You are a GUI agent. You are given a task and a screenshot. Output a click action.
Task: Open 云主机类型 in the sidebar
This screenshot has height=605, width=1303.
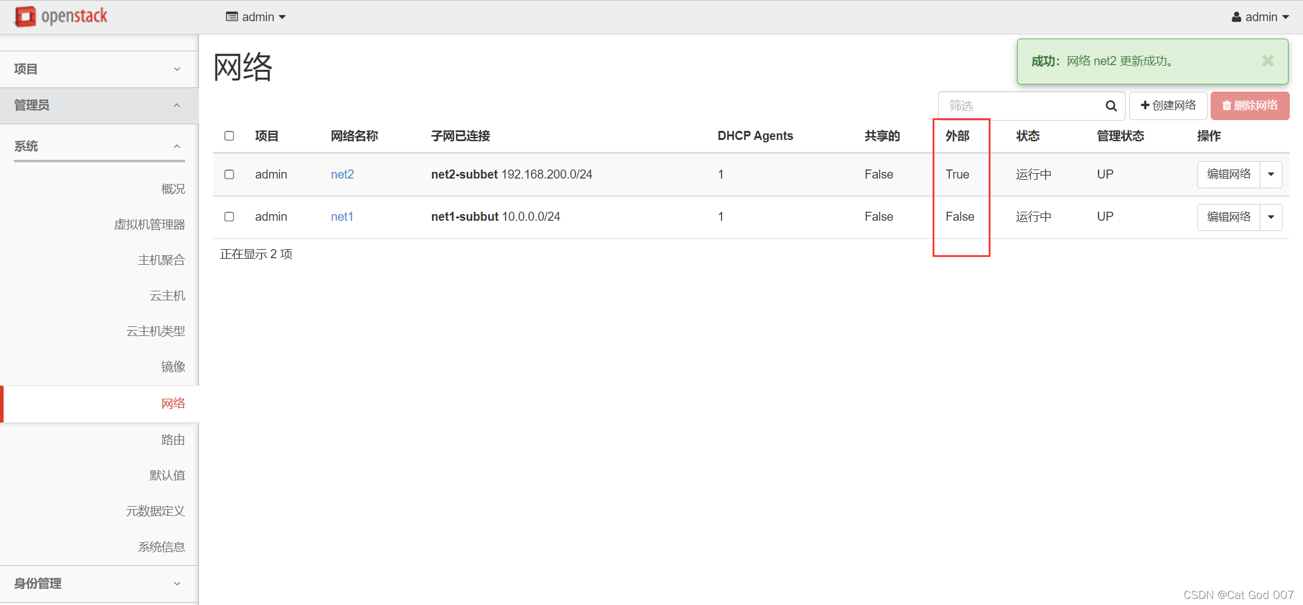click(156, 331)
